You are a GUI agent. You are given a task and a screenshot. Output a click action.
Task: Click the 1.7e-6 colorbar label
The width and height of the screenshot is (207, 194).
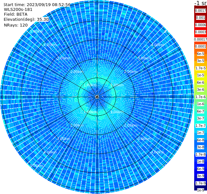pyautogui.click(x=201, y=97)
